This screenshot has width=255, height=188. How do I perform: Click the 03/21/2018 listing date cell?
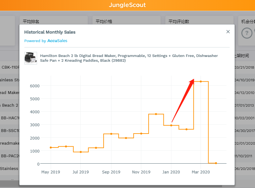pyautogui.click(x=245, y=67)
